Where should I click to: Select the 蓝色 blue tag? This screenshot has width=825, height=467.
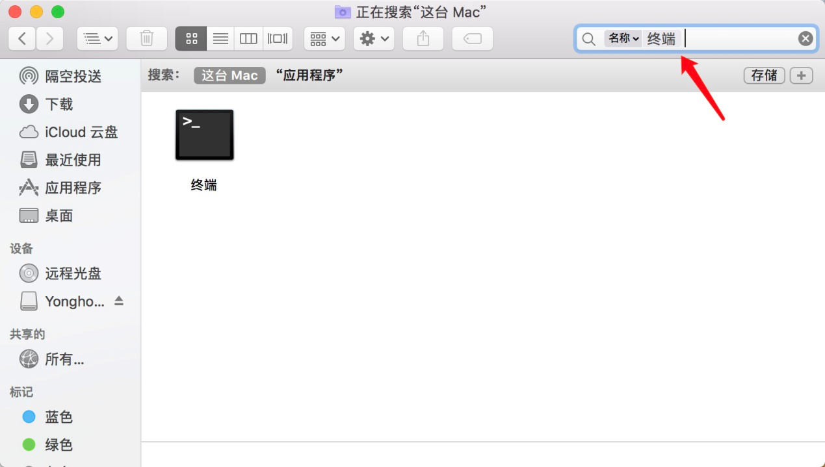tap(59, 417)
